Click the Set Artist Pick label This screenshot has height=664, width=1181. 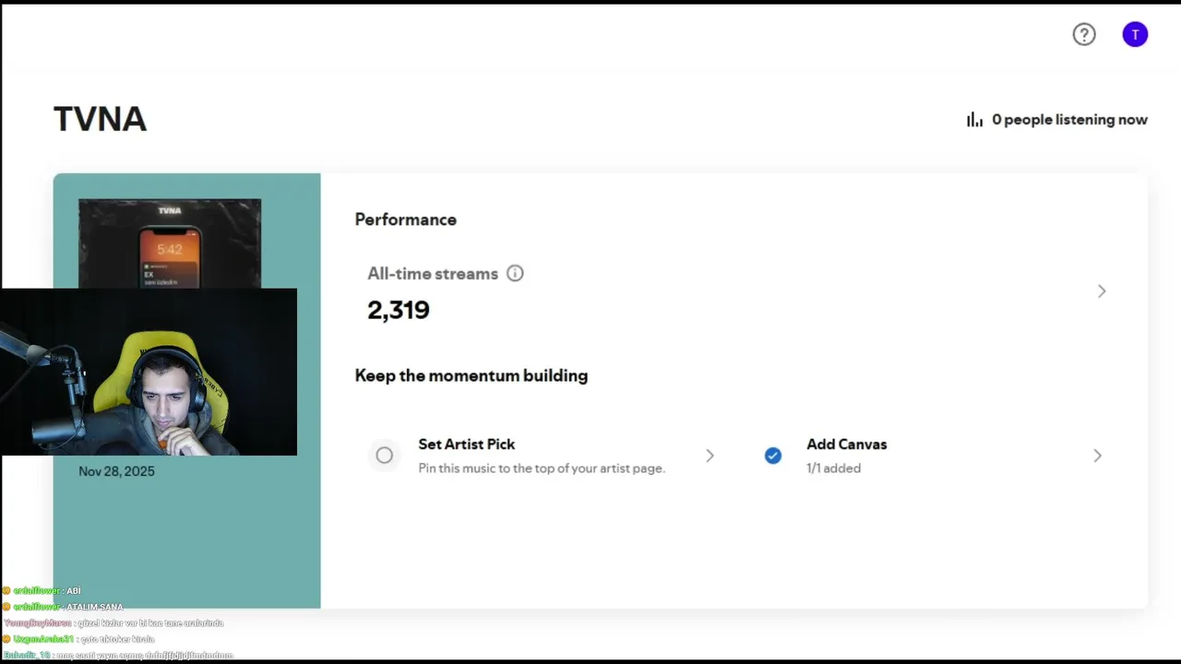466,445
